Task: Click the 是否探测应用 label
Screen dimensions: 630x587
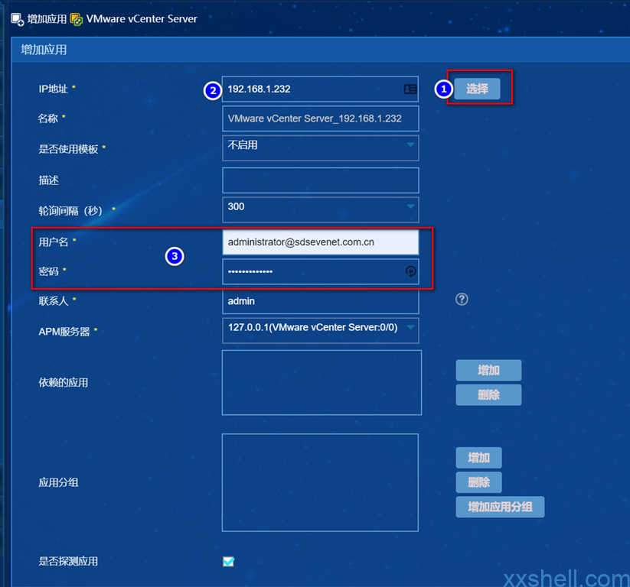Action: pos(68,561)
